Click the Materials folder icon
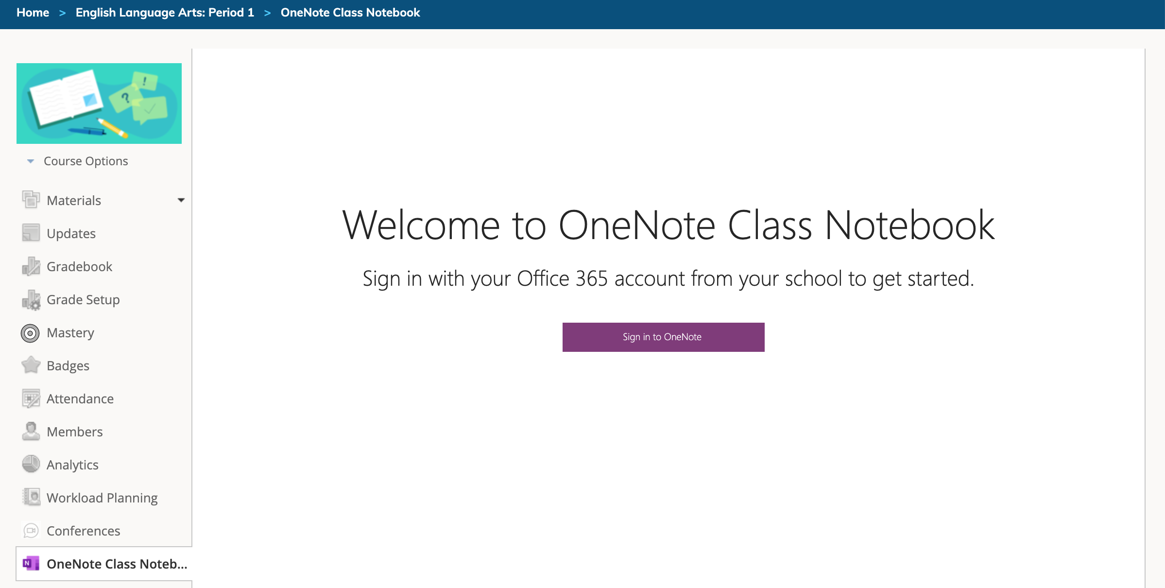 click(x=31, y=200)
